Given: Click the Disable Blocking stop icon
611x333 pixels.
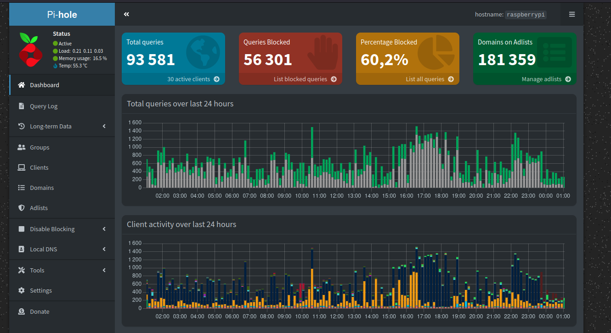Looking at the screenshot, I should (21, 229).
